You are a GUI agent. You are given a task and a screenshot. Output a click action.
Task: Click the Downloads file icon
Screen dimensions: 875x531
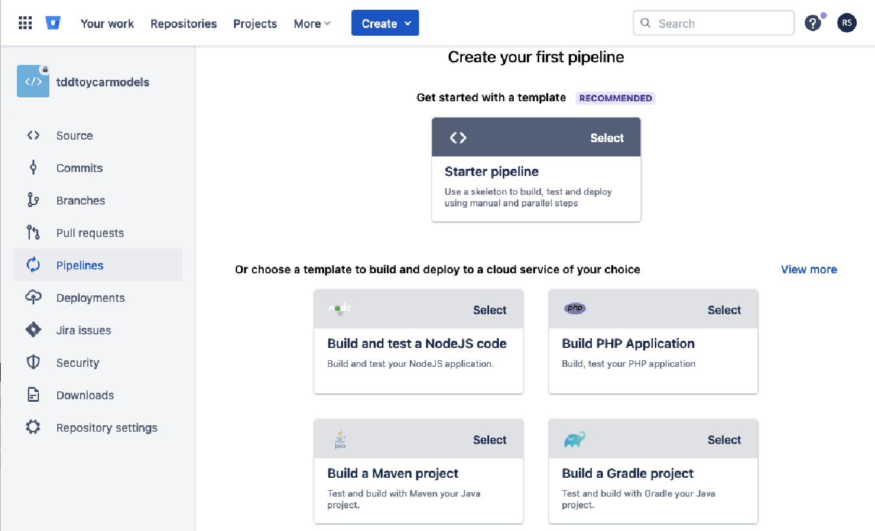pos(33,395)
